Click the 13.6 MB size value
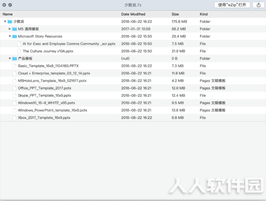Viewport: 266px width, 201px height. (x=178, y=110)
